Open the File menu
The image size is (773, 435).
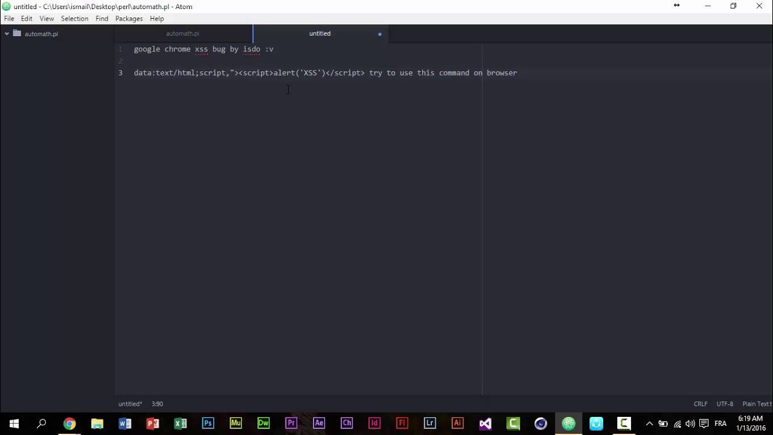point(9,19)
